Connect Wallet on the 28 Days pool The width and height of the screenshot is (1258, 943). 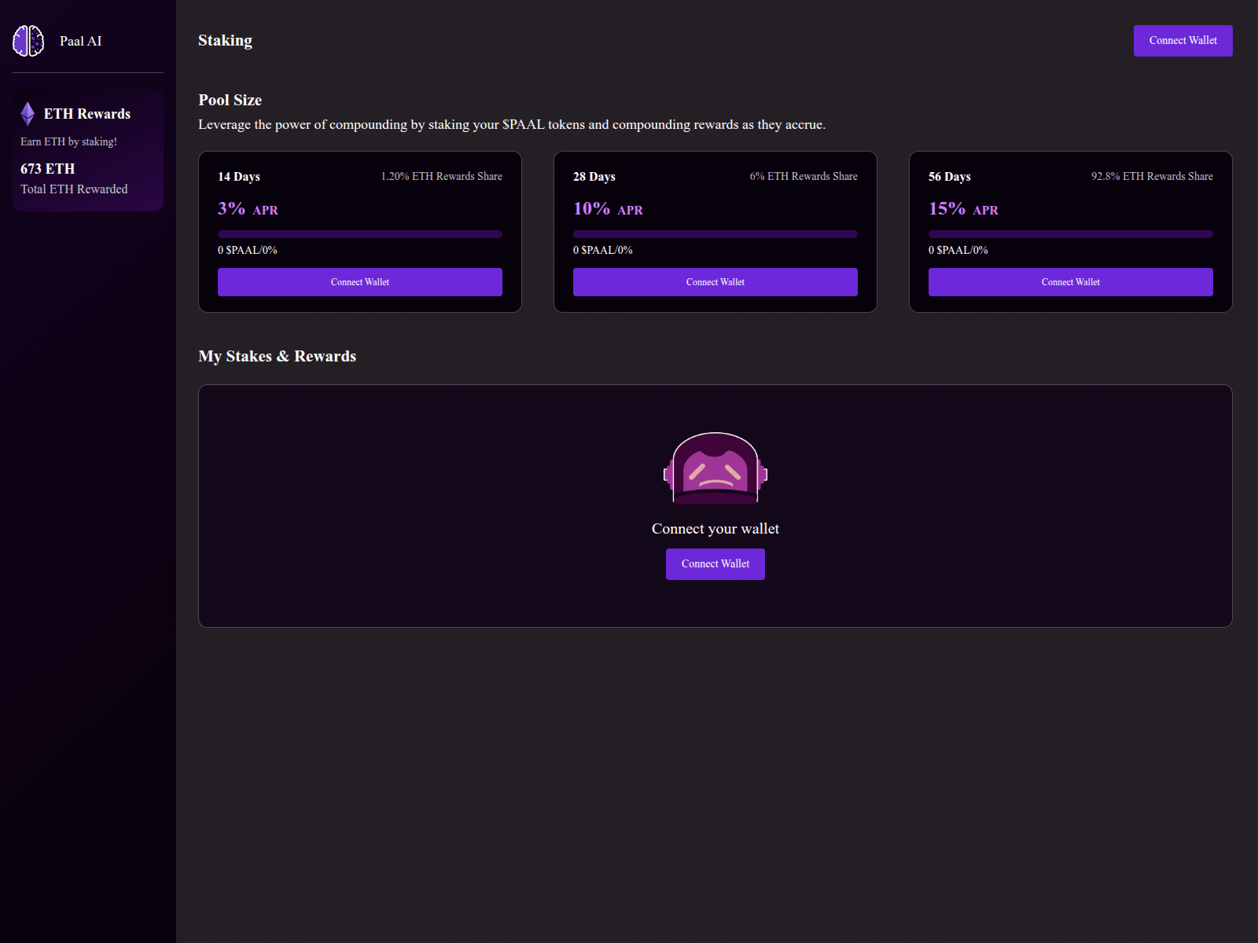715,281
